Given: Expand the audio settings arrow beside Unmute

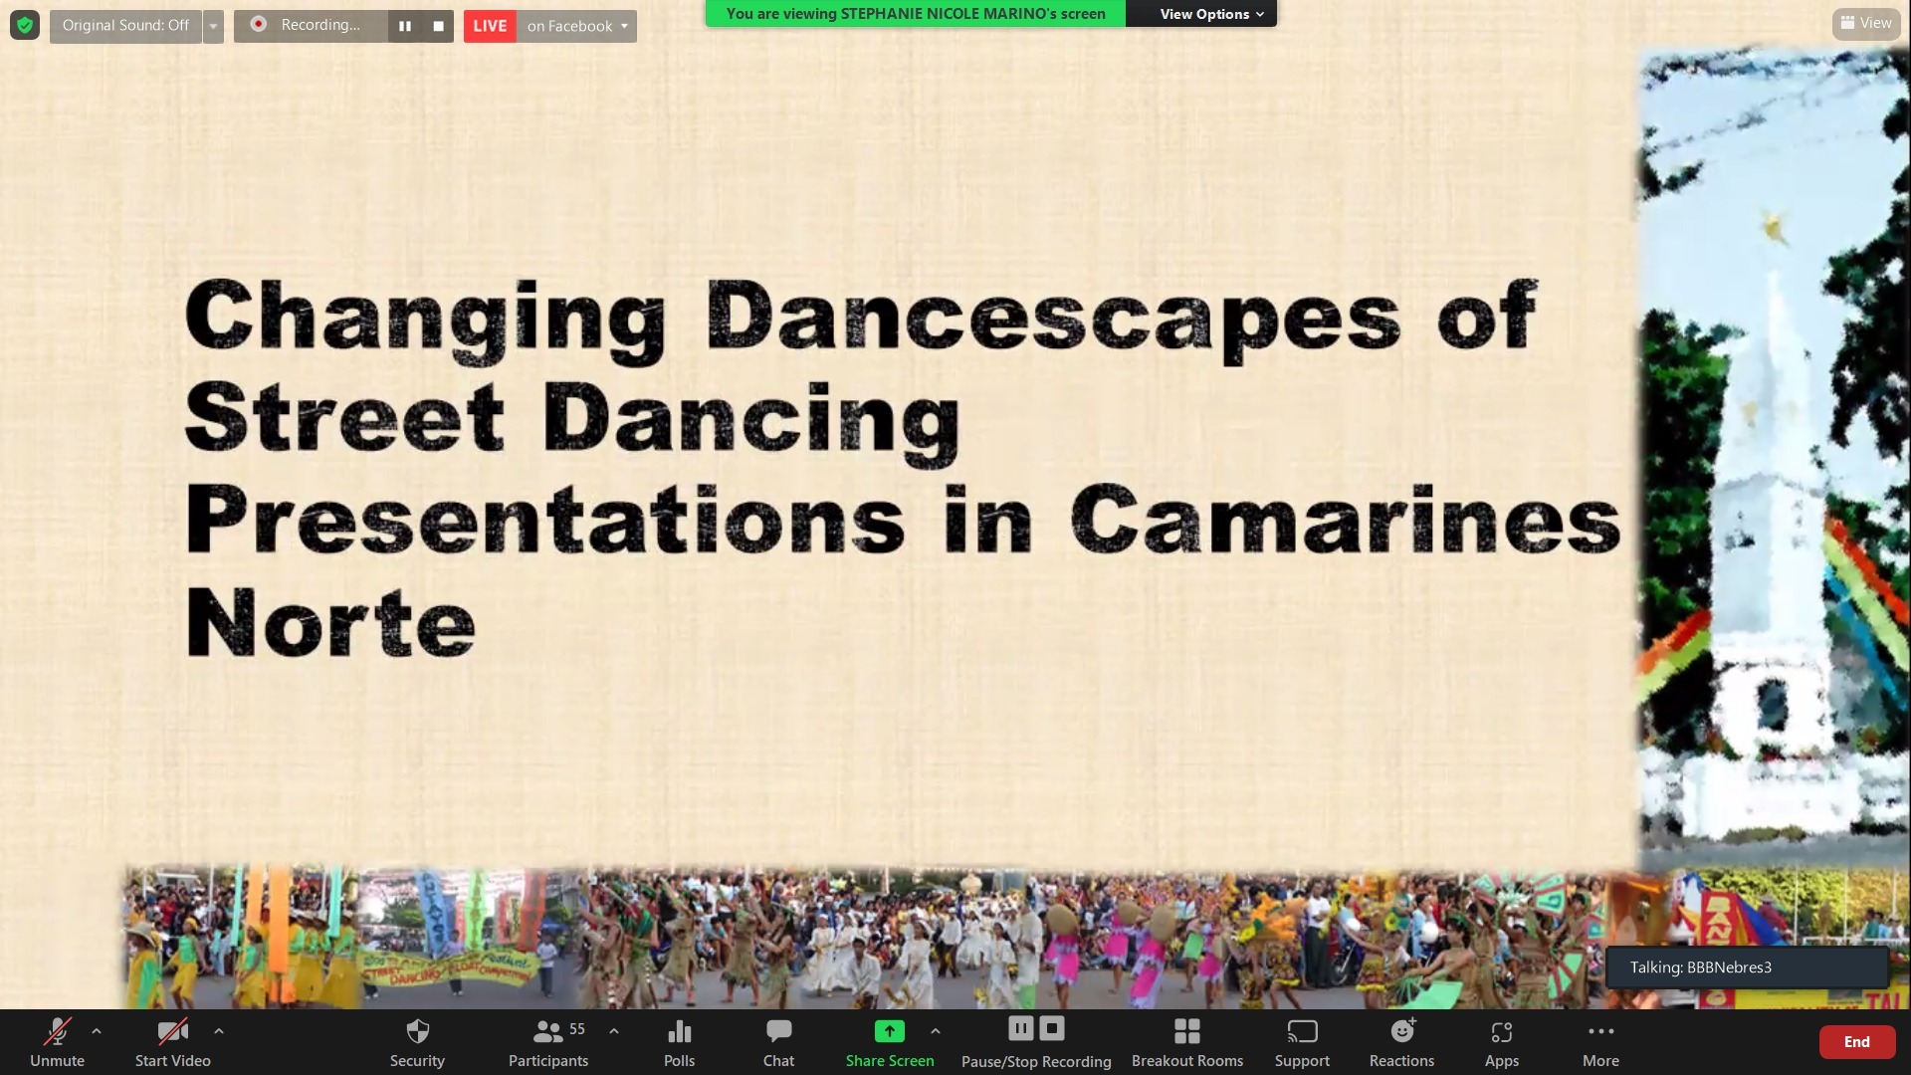Looking at the screenshot, I should tap(97, 1031).
